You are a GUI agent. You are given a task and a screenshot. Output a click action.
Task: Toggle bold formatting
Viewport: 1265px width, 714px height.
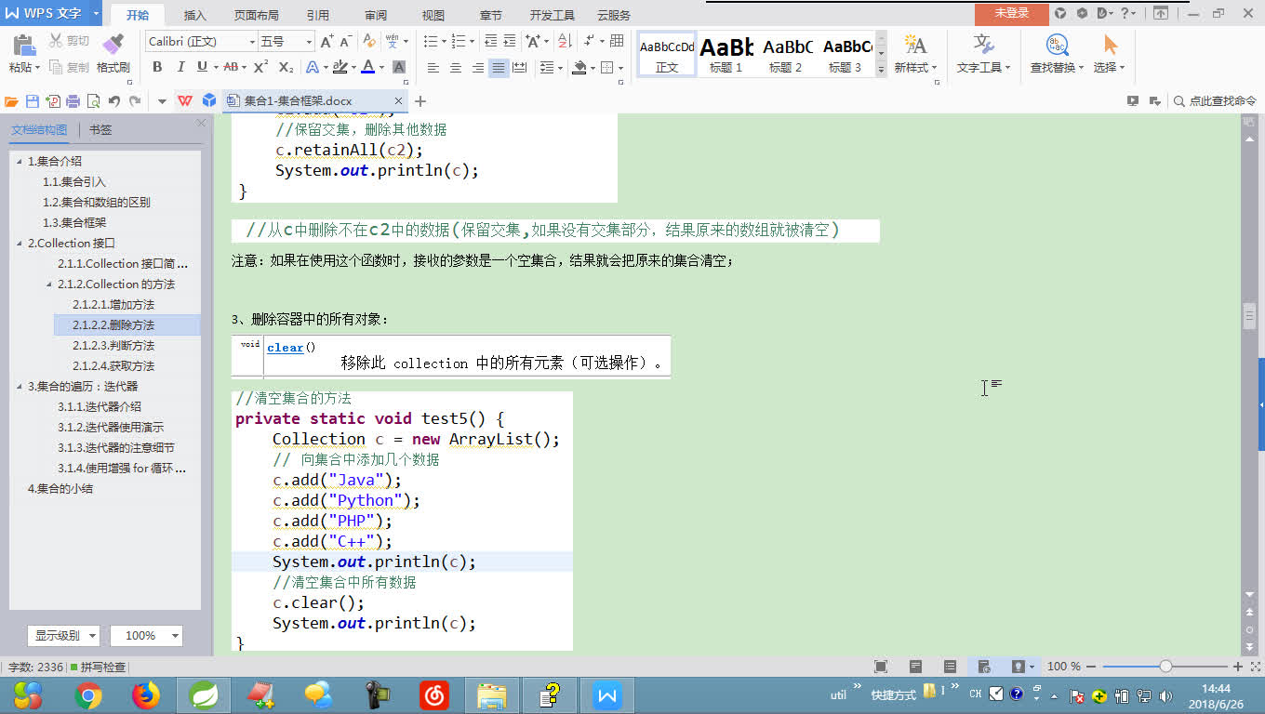pos(157,67)
